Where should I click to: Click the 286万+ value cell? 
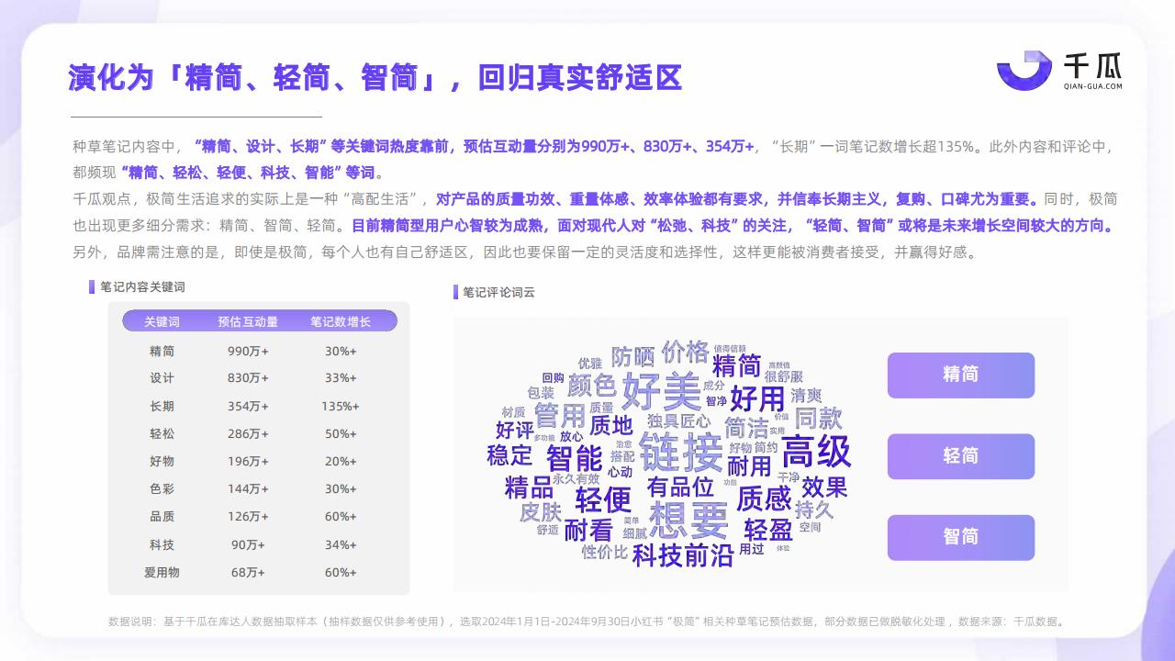click(248, 433)
